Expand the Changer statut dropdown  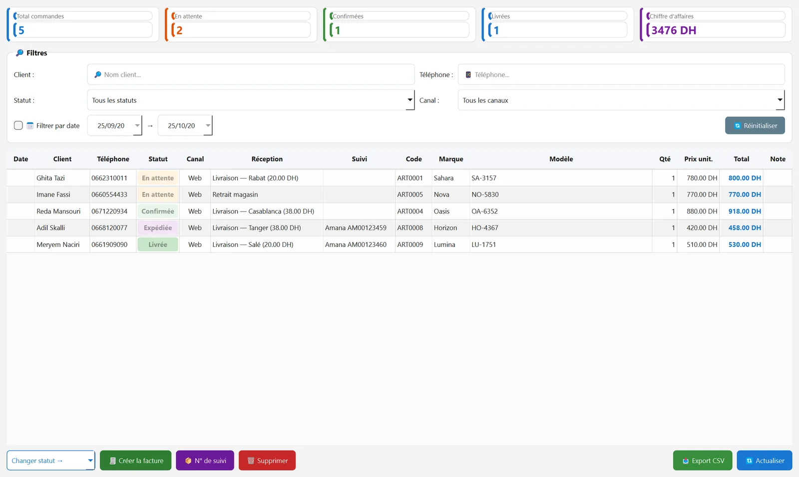[x=51, y=461]
